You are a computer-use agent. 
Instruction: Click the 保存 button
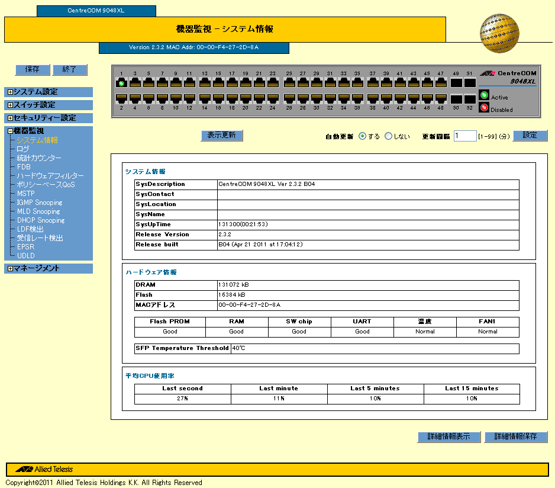point(33,69)
